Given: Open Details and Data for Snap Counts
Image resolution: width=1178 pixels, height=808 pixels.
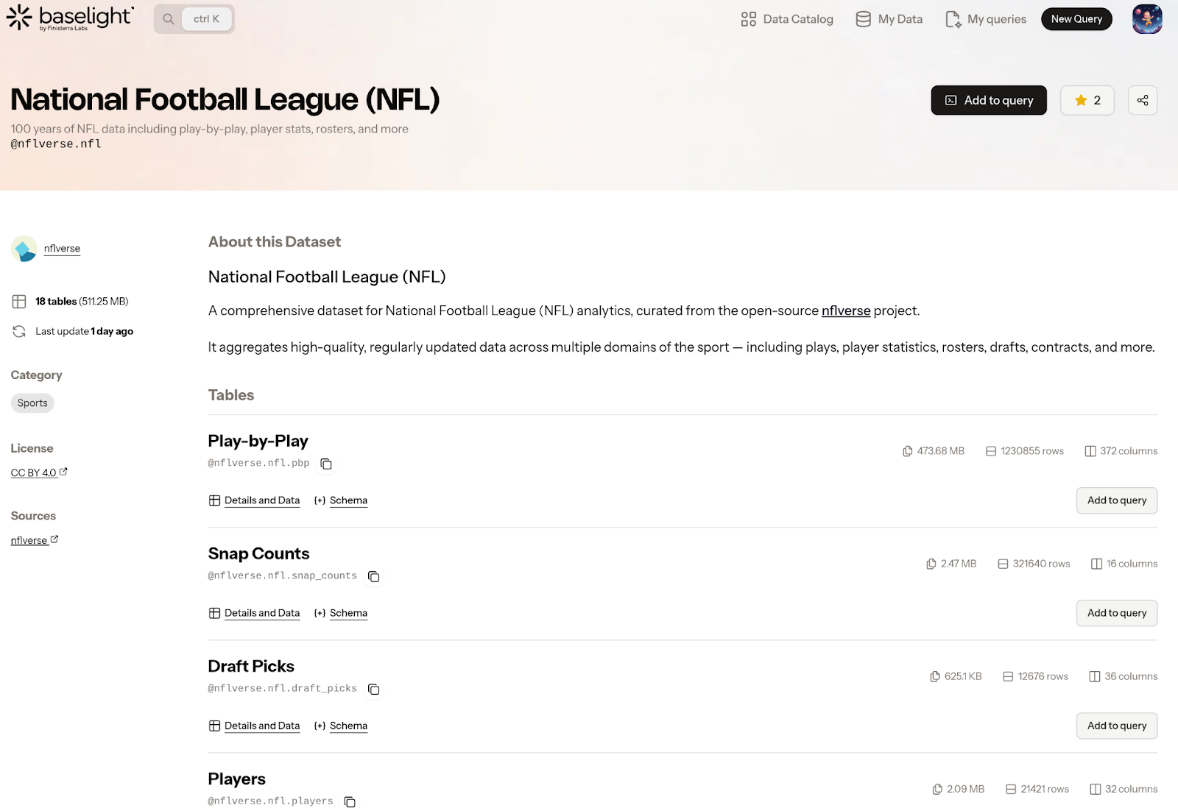Looking at the screenshot, I should click(x=255, y=613).
